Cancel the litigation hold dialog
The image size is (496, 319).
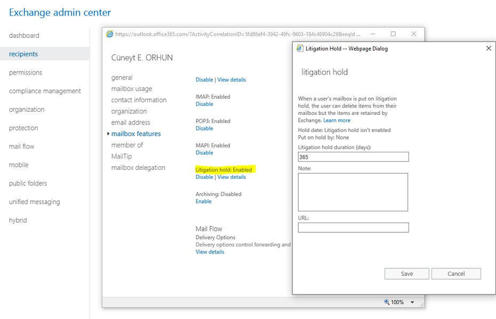(456, 274)
